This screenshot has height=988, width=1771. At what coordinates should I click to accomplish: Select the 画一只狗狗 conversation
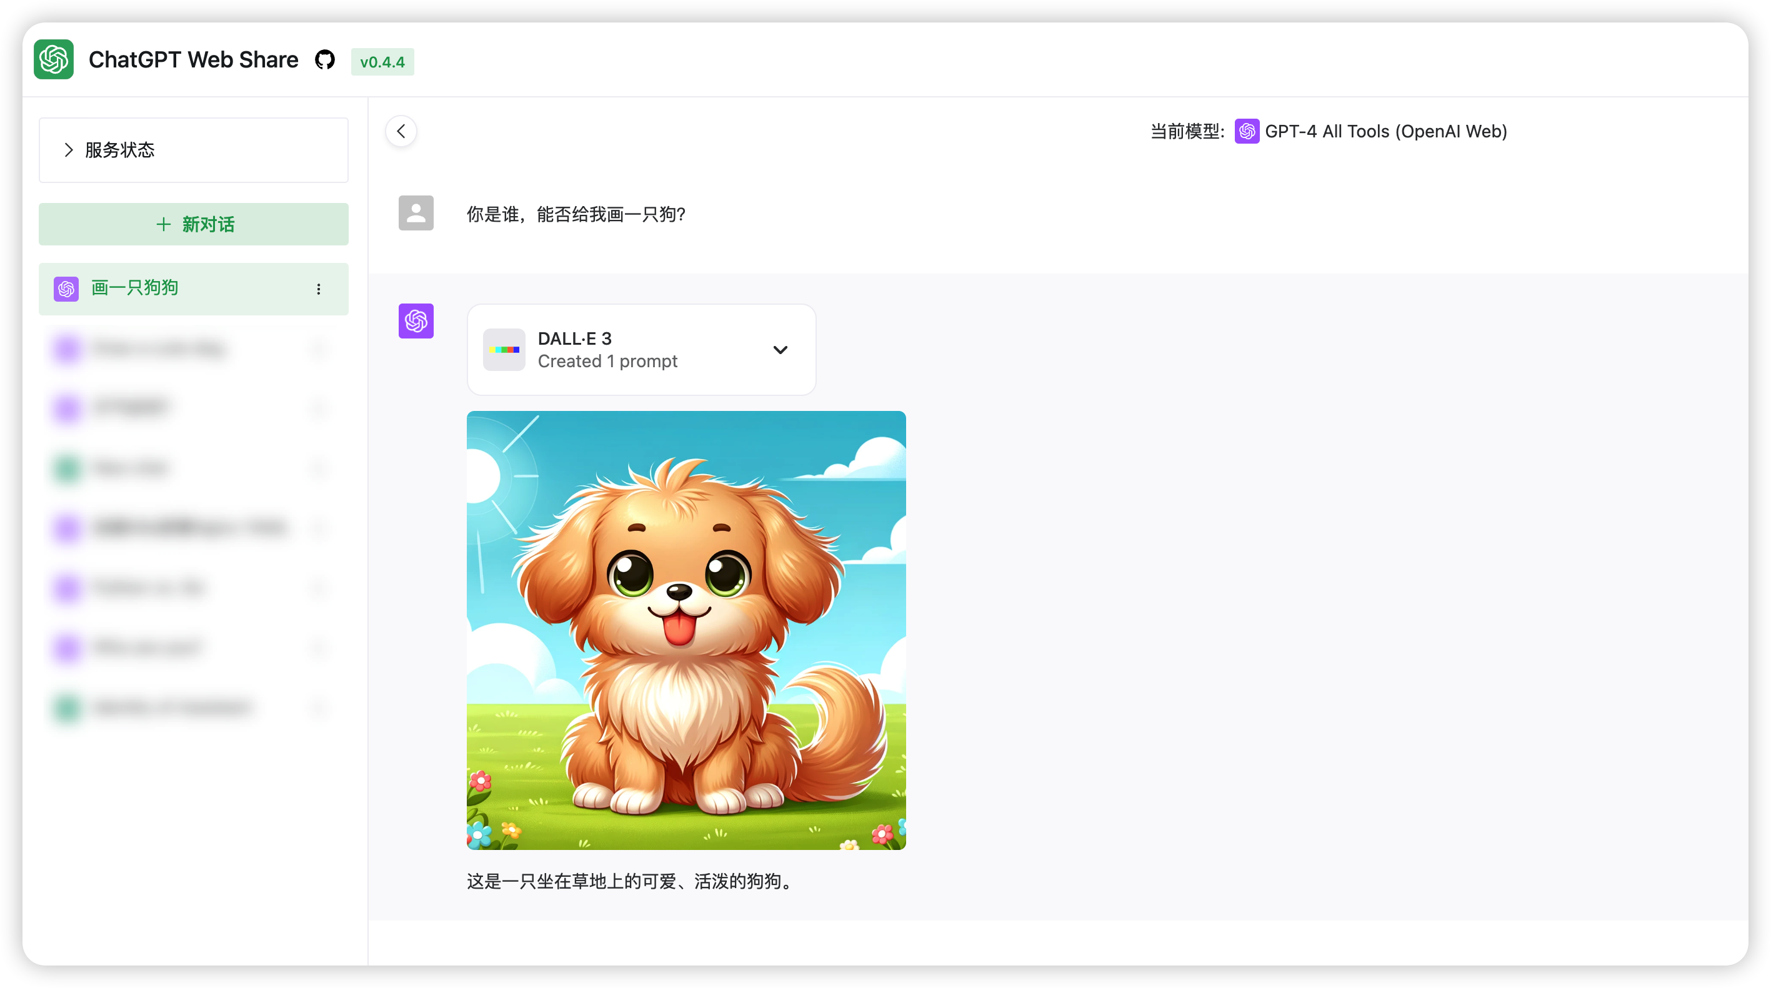[194, 289]
